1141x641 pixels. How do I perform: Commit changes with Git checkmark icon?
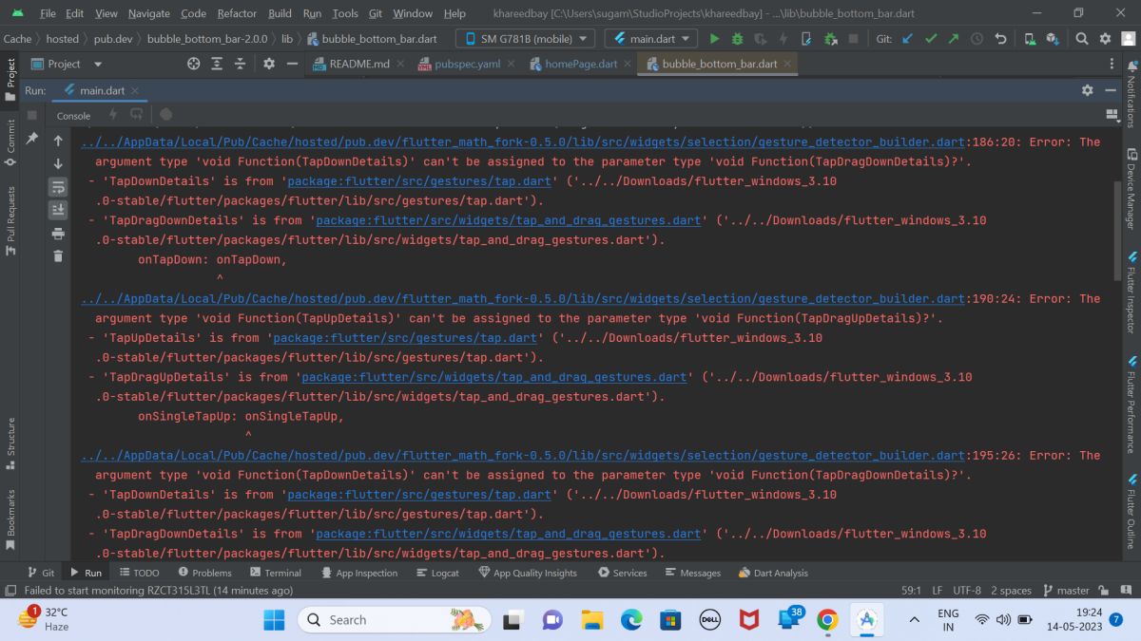pos(931,39)
